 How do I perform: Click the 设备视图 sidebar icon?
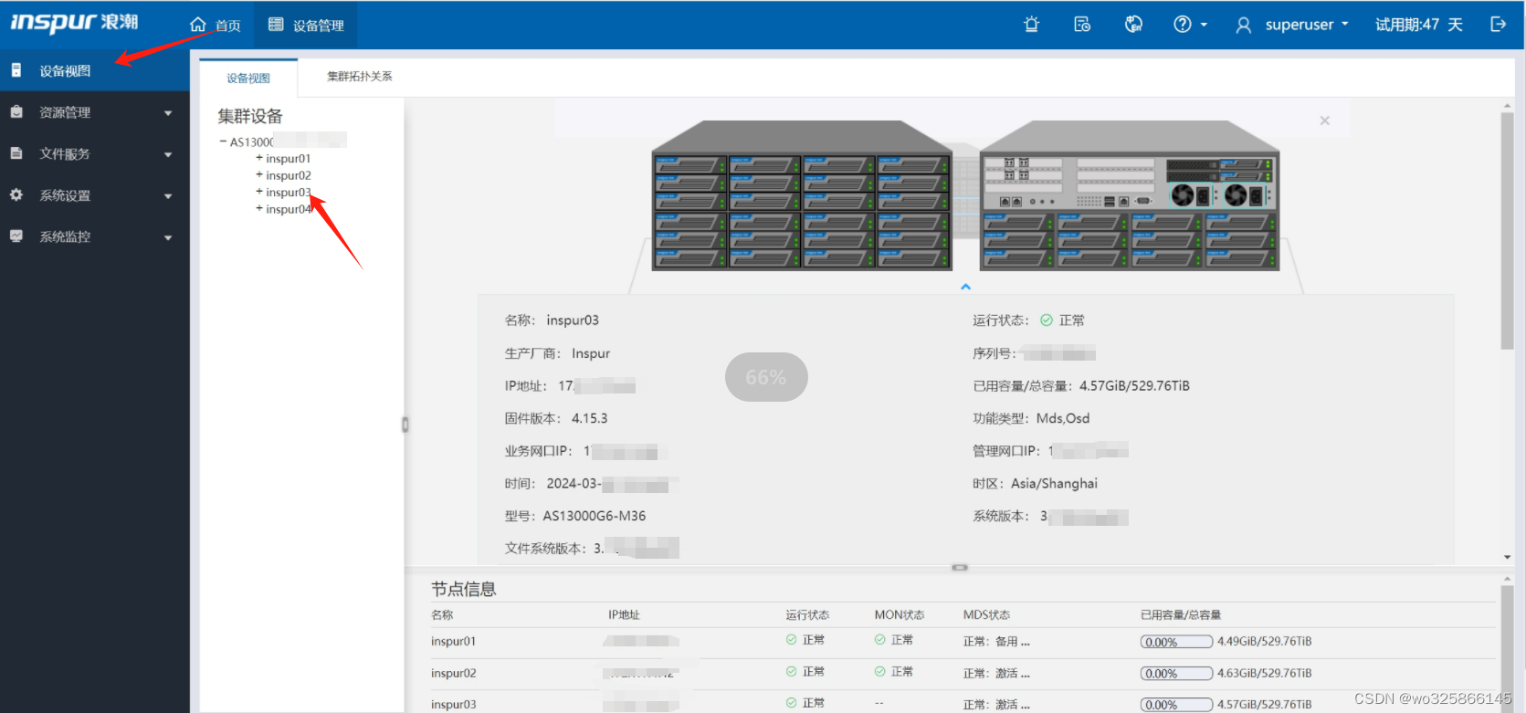(x=16, y=70)
